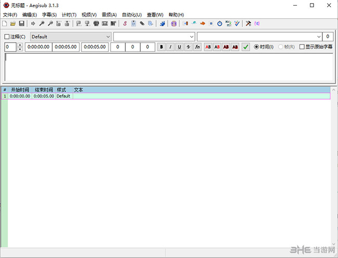Increase layer number with up arrow
338x258 pixels.
pos(20,45)
